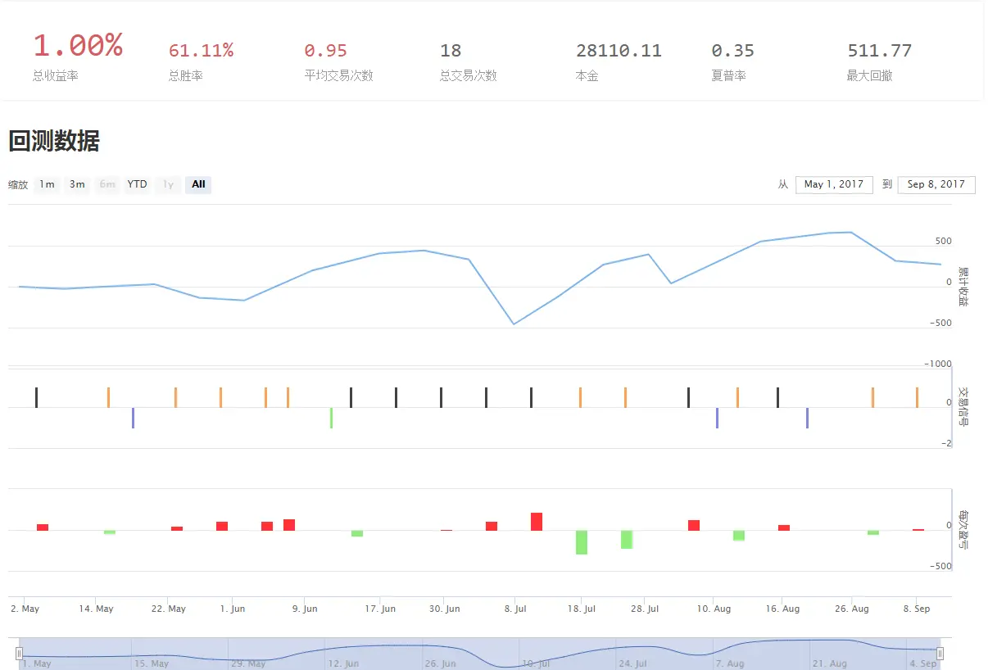Screen dimensions: 988x670
Task: Click the 8. Jul x-axis label
Action: point(515,609)
